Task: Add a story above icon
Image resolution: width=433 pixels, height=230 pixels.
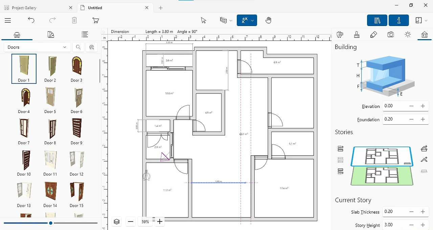Action: [x=340, y=149]
